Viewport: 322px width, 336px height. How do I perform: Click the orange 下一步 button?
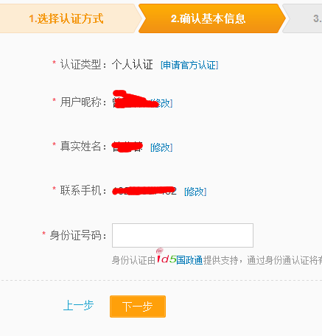(x=138, y=307)
